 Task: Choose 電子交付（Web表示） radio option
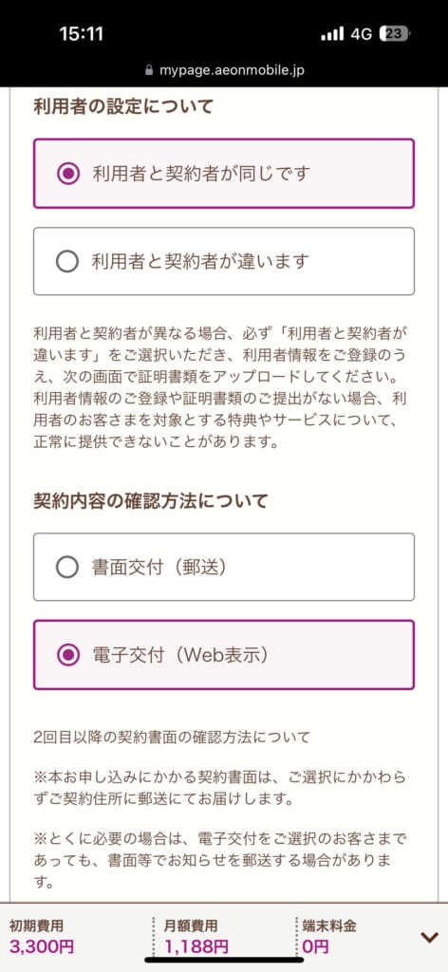[x=67, y=655]
